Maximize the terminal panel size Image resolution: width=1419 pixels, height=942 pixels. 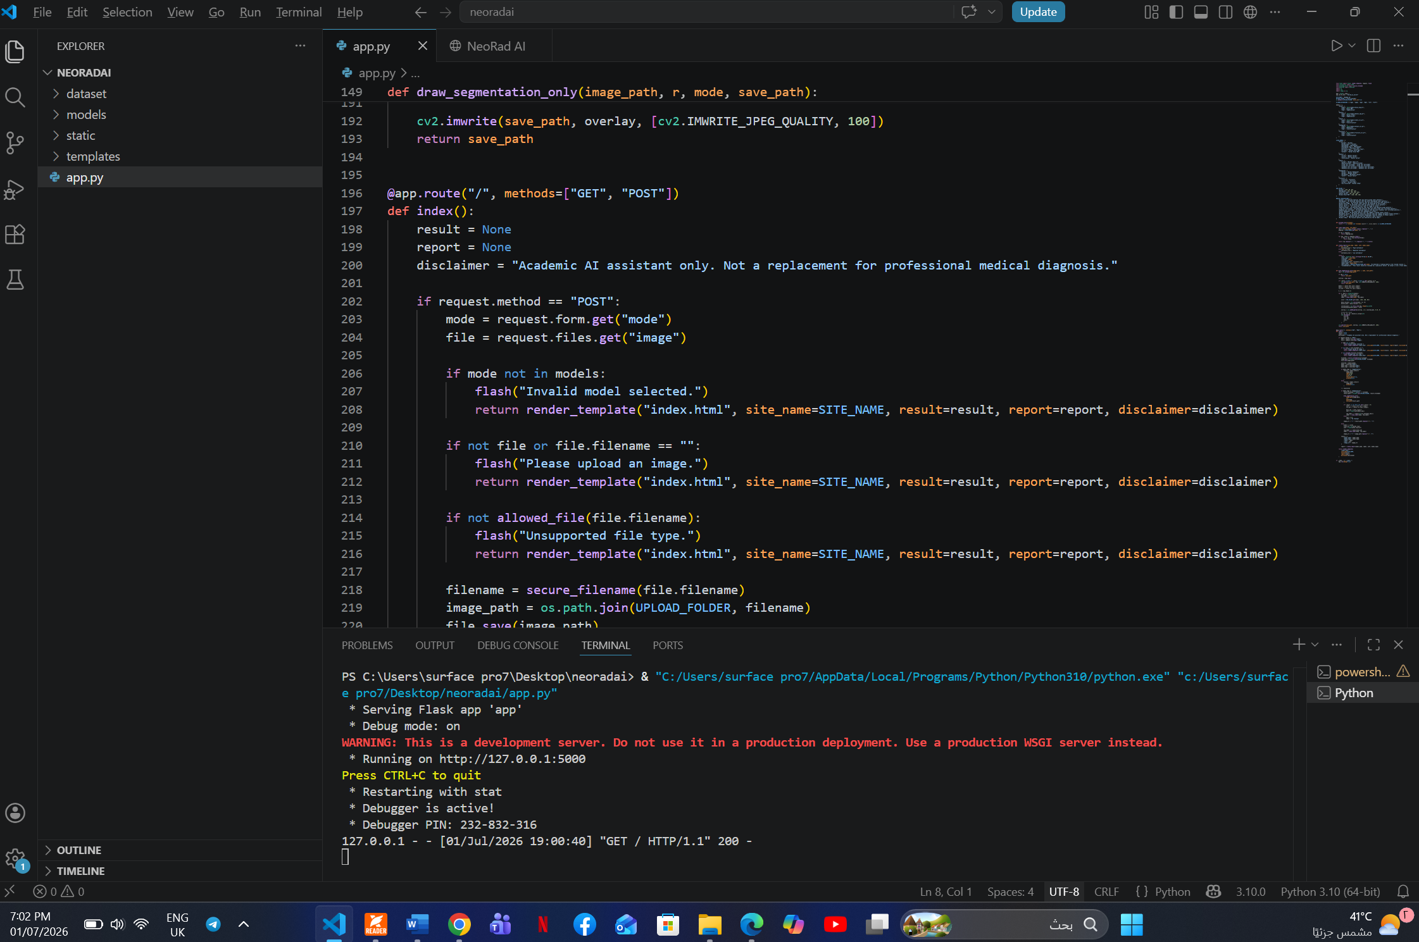pyautogui.click(x=1373, y=645)
